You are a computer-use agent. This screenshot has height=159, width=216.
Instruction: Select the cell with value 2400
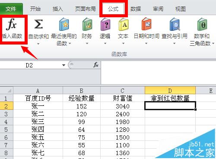[123, 114]
